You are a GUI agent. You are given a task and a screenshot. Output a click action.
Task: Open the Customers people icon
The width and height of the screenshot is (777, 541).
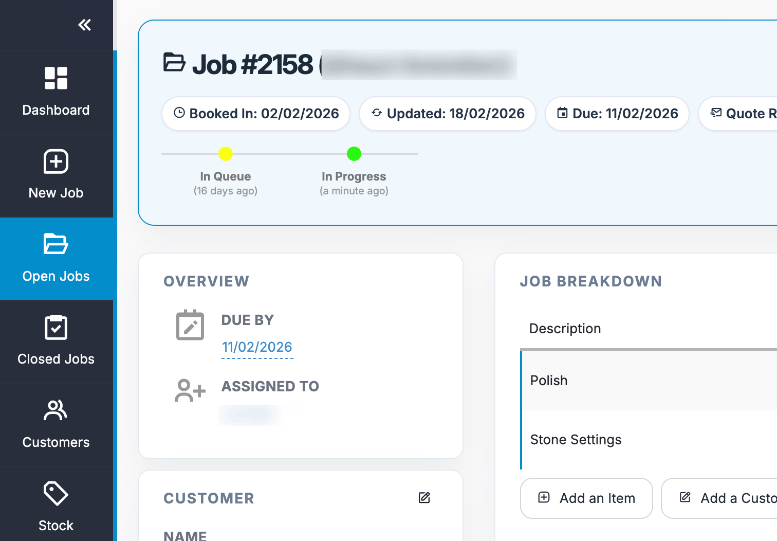tap(56, 410)
